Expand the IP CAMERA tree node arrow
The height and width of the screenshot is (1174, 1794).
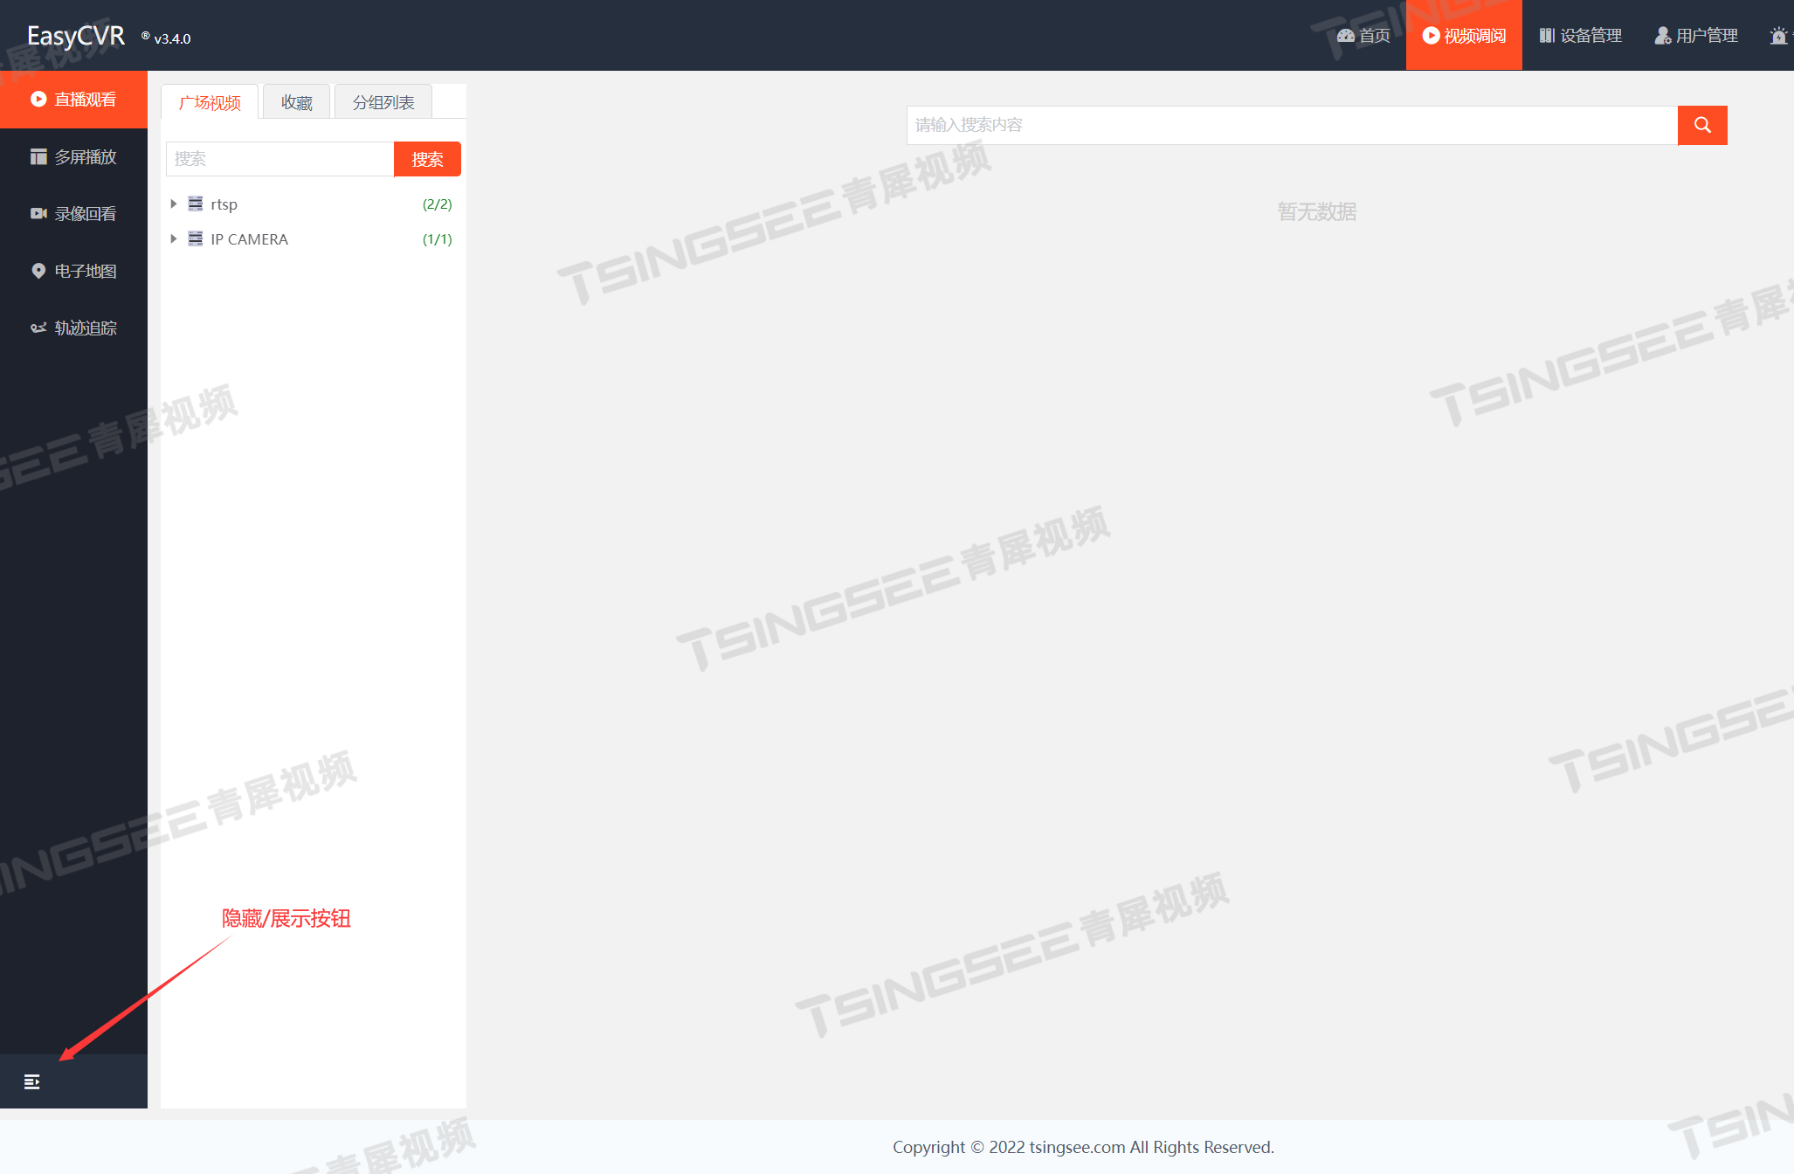[174, 238]
